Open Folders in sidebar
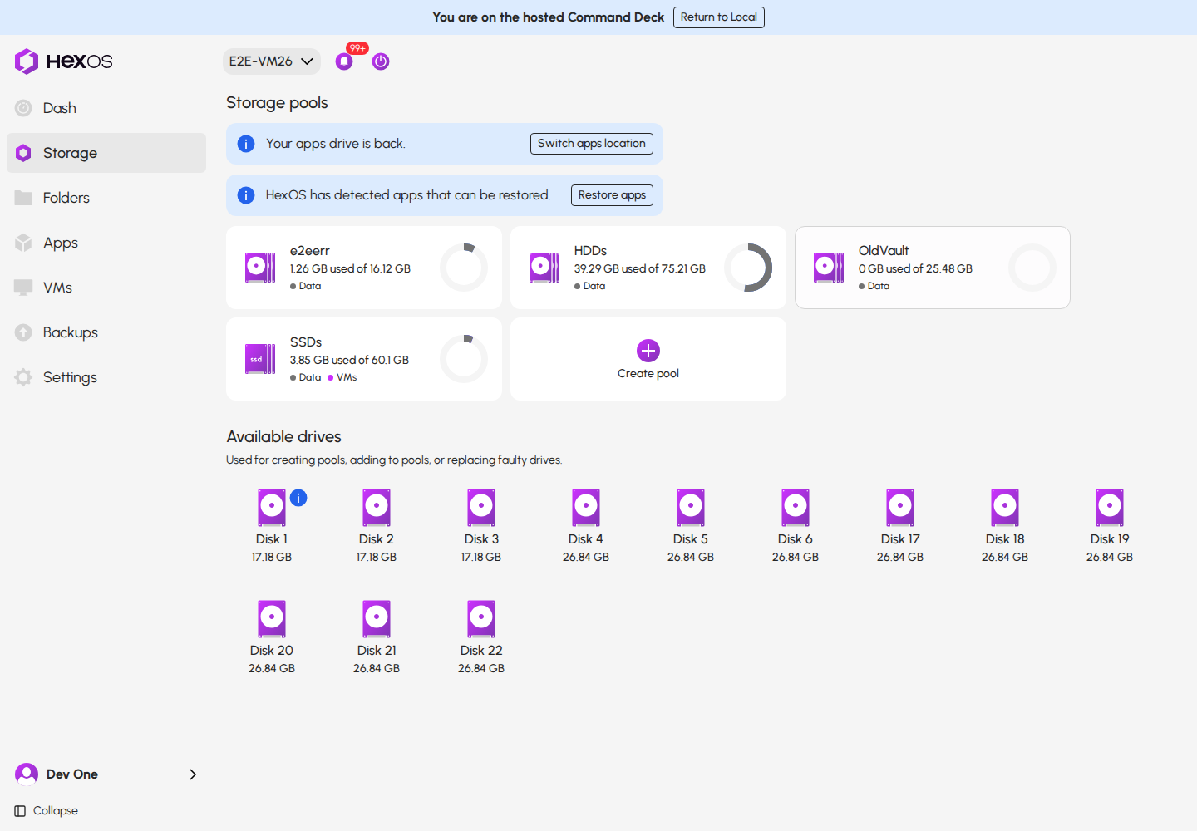This screenshot has width=1197, height=831. point(106,198)
